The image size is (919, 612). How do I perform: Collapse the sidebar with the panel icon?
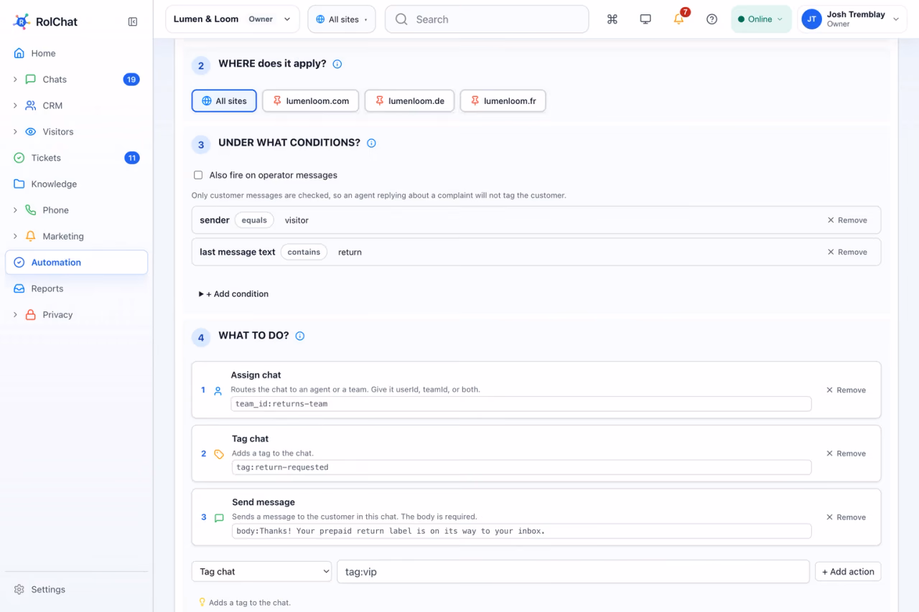[133, 22]
